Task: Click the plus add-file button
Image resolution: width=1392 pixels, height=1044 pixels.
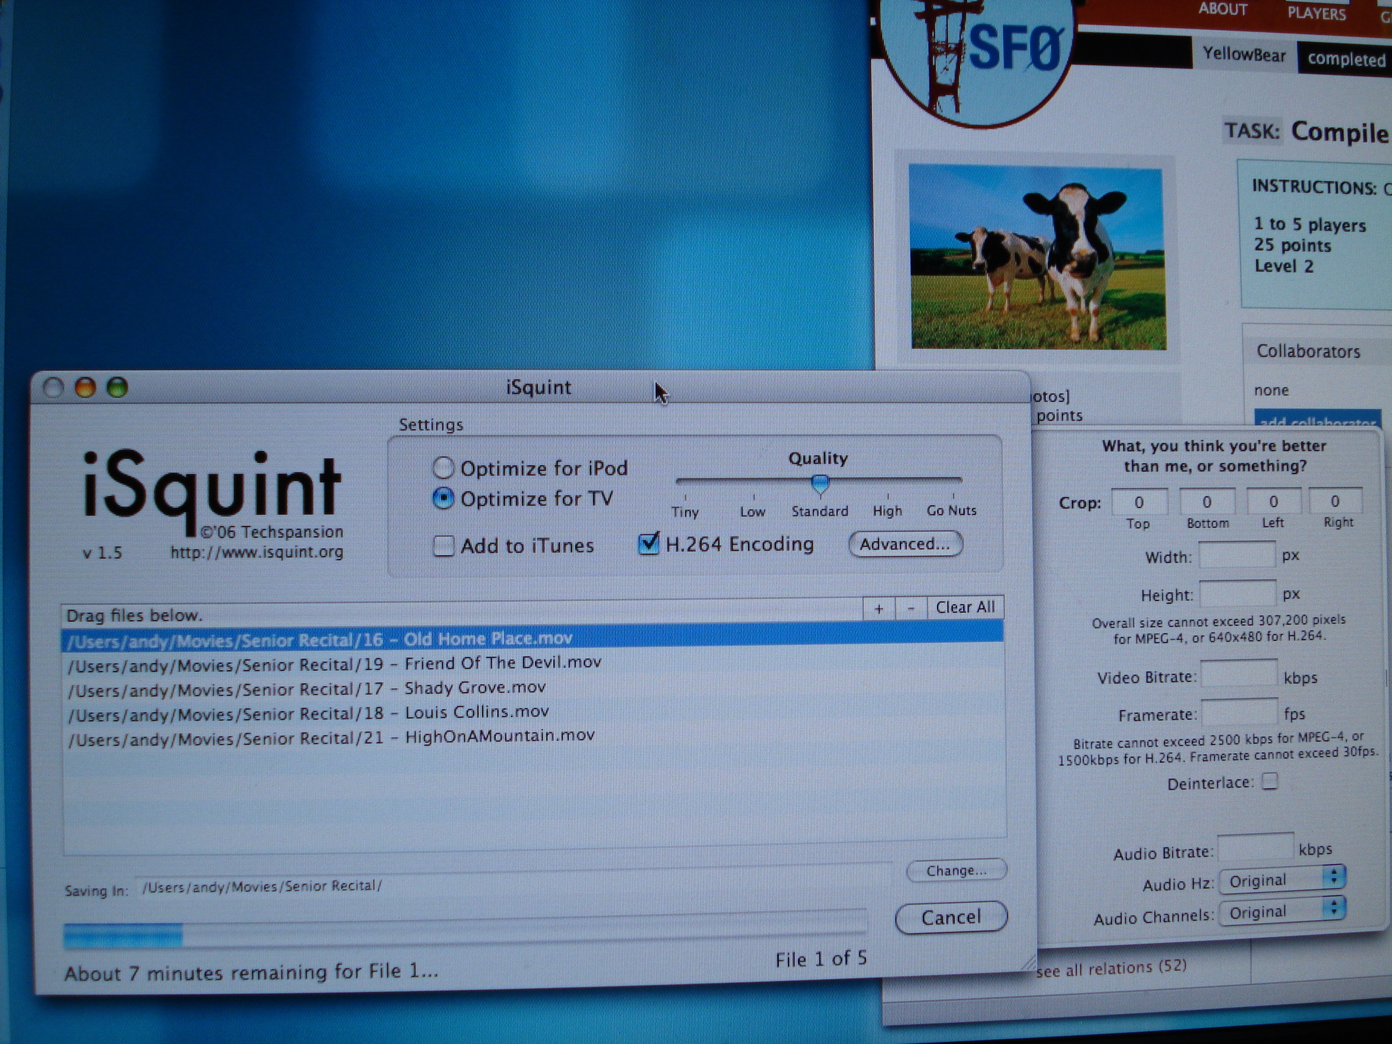Action: click(879, 608)
